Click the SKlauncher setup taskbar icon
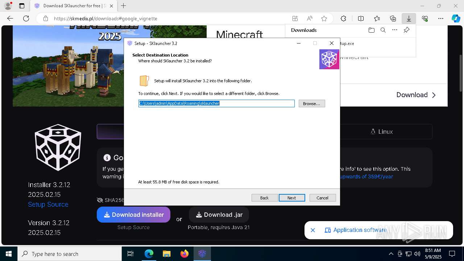 point(202,254)
